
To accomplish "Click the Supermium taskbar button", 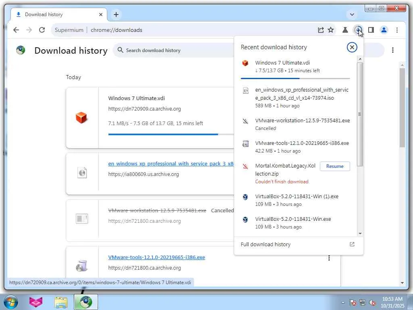I will [x=86, y=302].
